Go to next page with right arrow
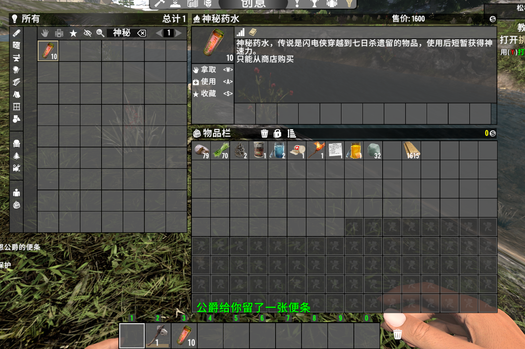The width and height of the screenshot is (525, 349). pyautogui.click(x=178, y=33)
